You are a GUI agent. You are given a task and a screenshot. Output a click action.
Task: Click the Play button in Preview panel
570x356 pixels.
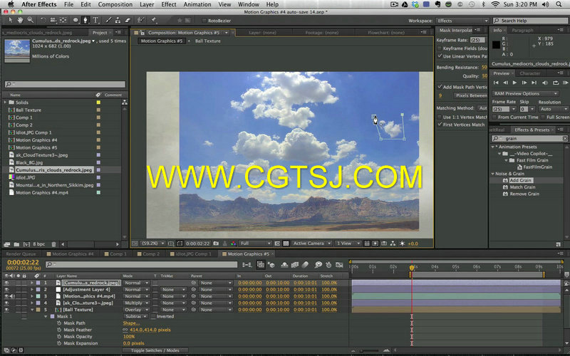(x=514, y=83)
